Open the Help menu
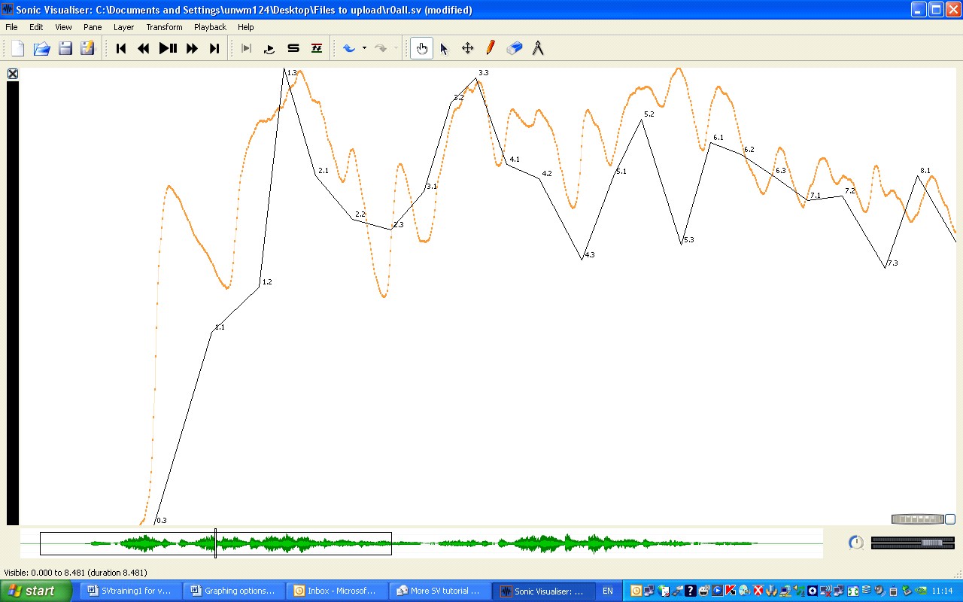Viewport: 963px width, 602px height. 246,27
